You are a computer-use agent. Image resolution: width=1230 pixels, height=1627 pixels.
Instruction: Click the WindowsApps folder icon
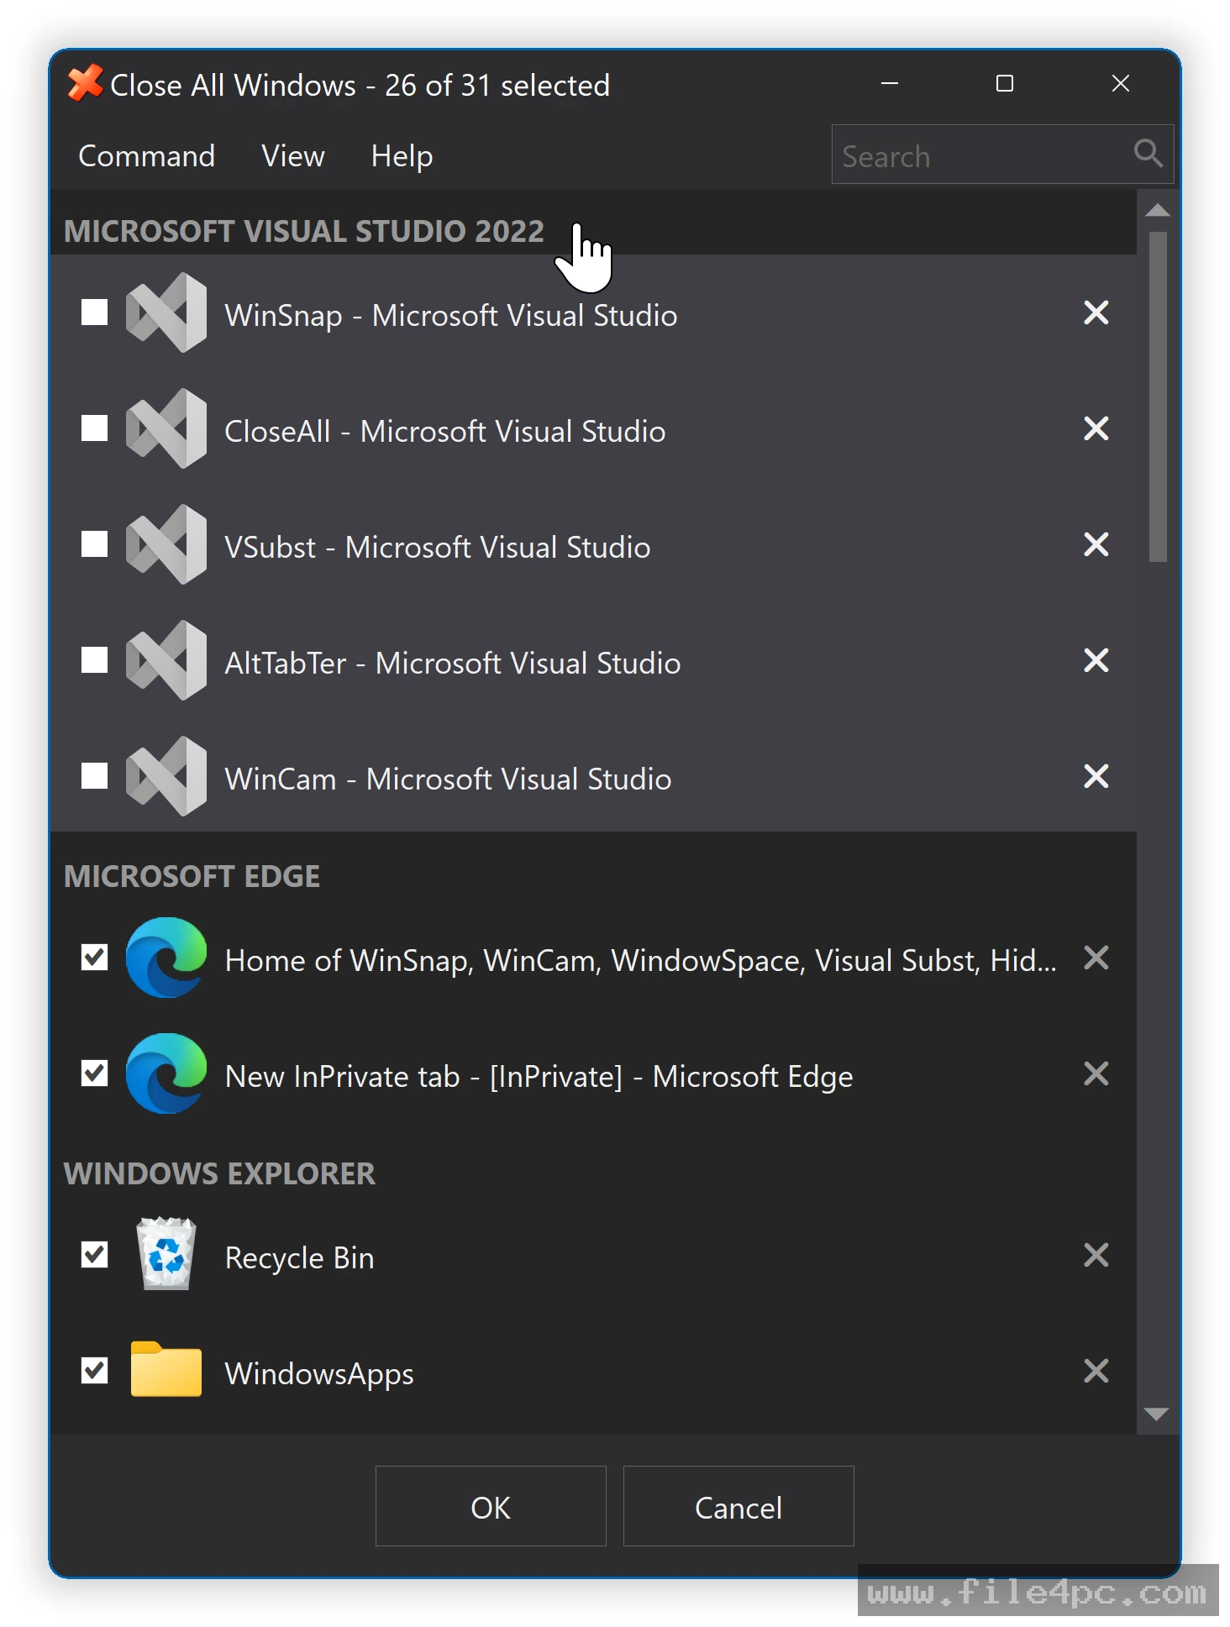point(166,1370)
